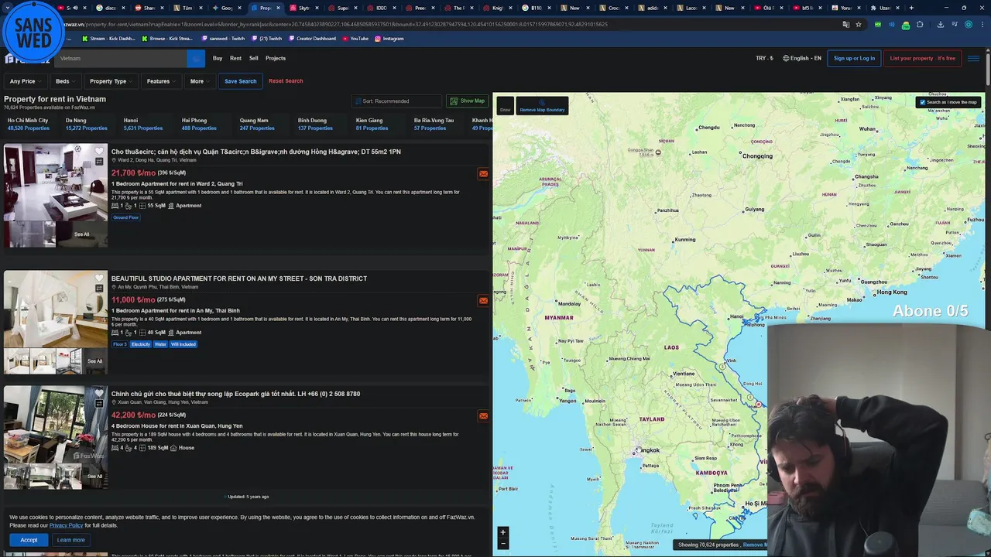Expand the Features filter dropdown
This screenshot has width=991, height=557.
point(161,81)
